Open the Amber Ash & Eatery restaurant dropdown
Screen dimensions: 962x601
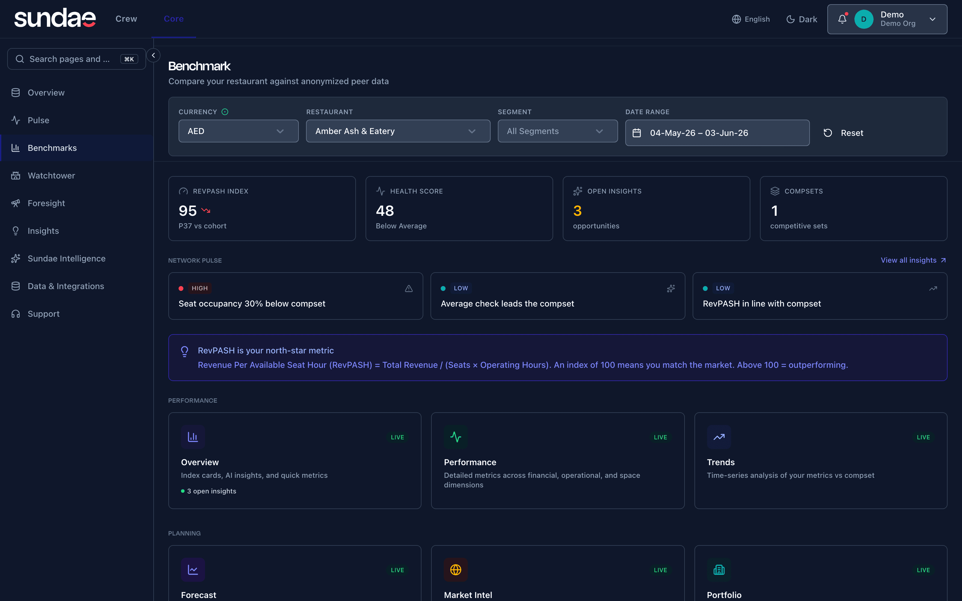pos(398,131)
